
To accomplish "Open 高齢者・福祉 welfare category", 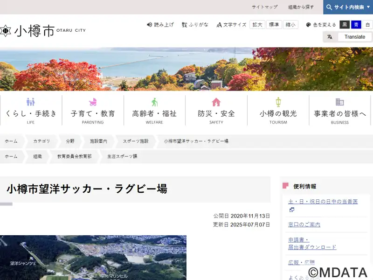I will point(154,110).
